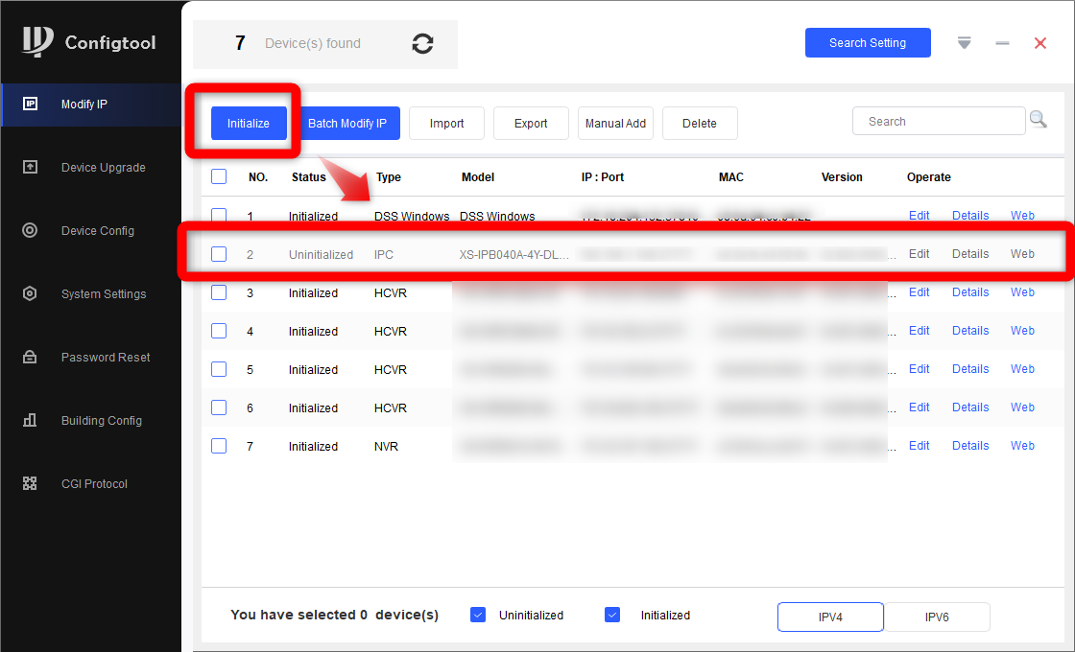Viewport: 1075px width, 652px height.
Task: Sort by the Model column header
Action: tap(478, 176)
